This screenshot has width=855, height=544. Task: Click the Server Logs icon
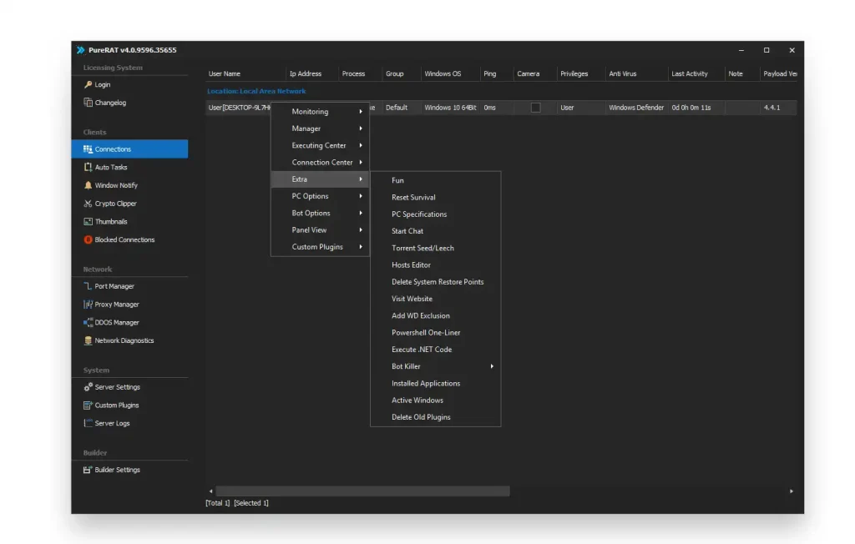(x=88, y=423)
